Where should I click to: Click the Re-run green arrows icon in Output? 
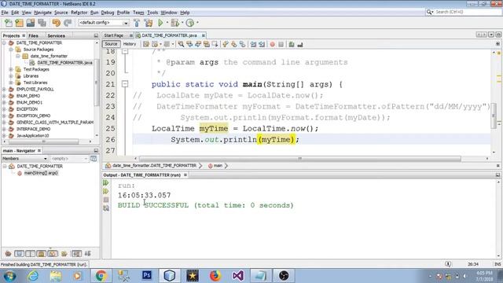(x=106, y=183)
